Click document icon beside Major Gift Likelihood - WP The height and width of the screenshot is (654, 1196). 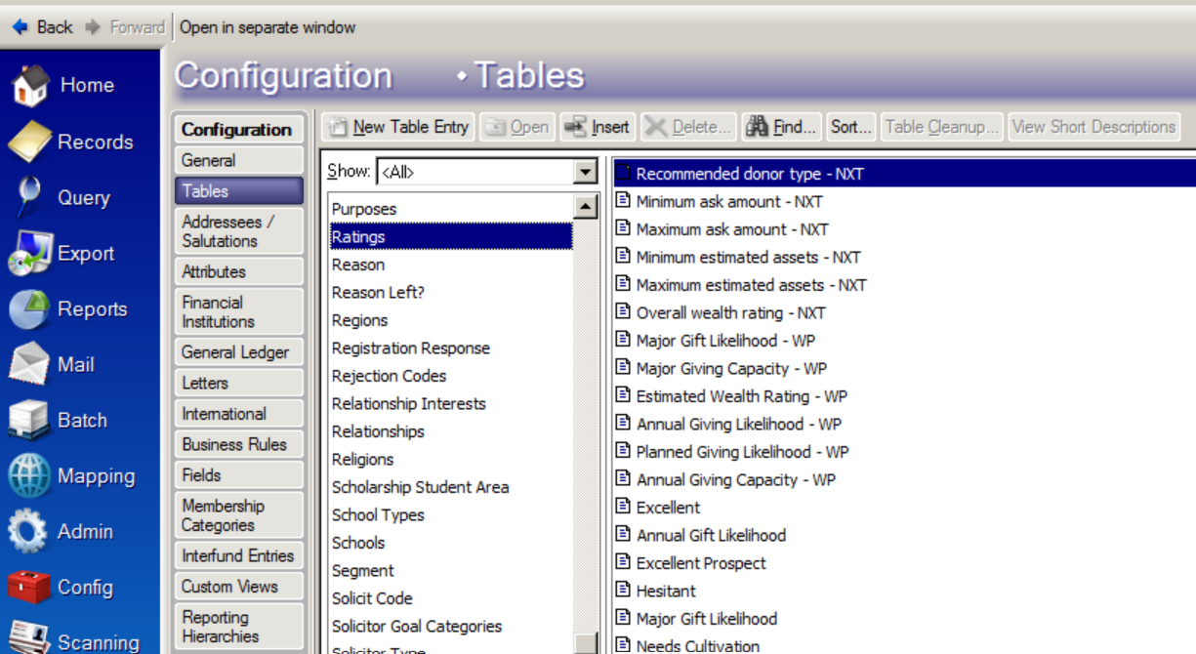click(x=623, y=341)
